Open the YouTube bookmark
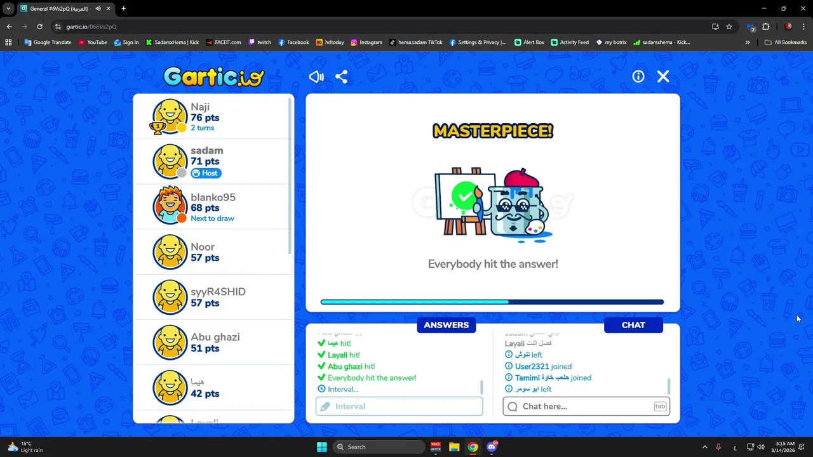The image size is (813, 457). 93,43
